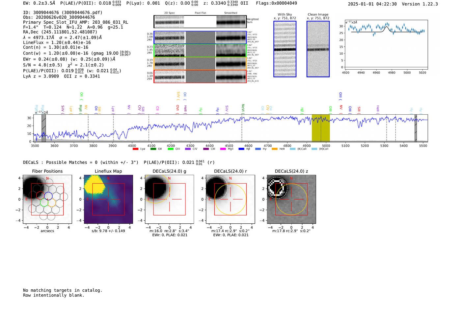461x313 pixels.
Task: Click the bright green OIII legend swatch
Action: [x=171, y=149]
